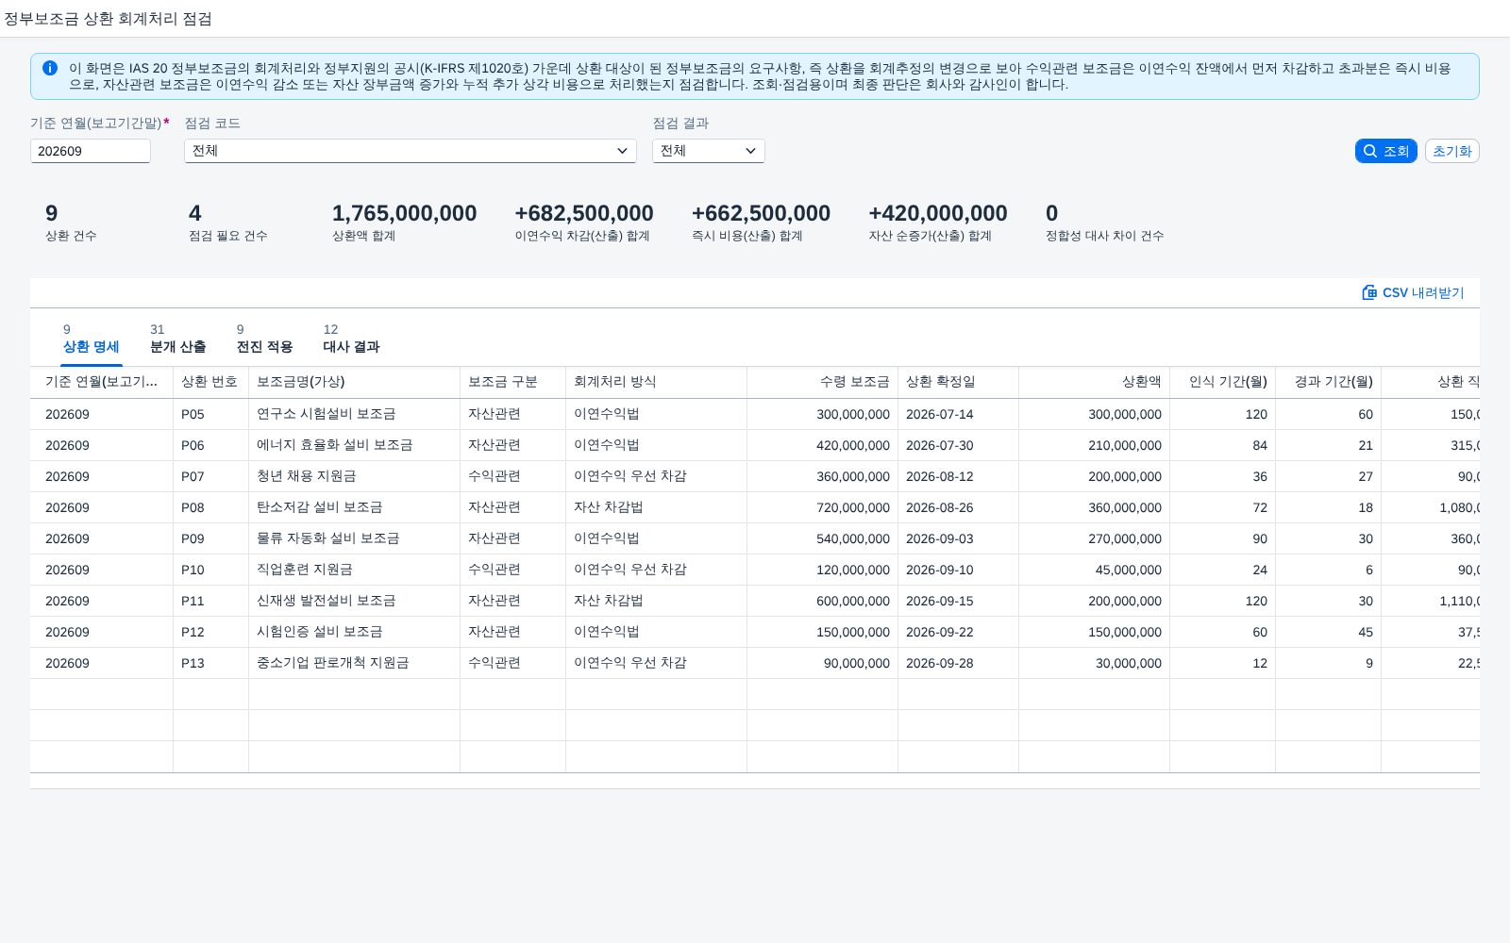Select the cell 탄소저감 설비 보조금
Viewport: 1510px width, 943px height.
(x=354, y=507)
